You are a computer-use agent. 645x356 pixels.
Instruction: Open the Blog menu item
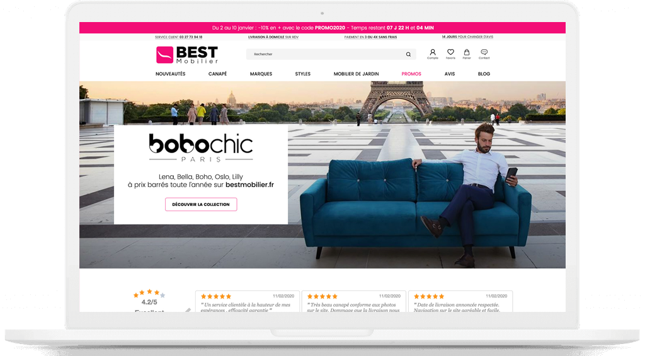point(484,74)
